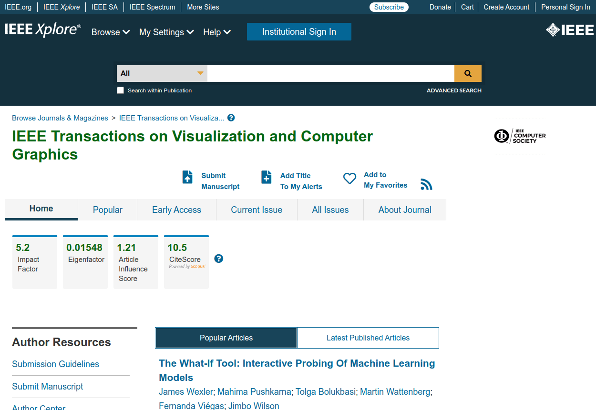Click the Submit Manuscript upload icon
Viewport: 596px width, 410px height.
coord(188,177)
